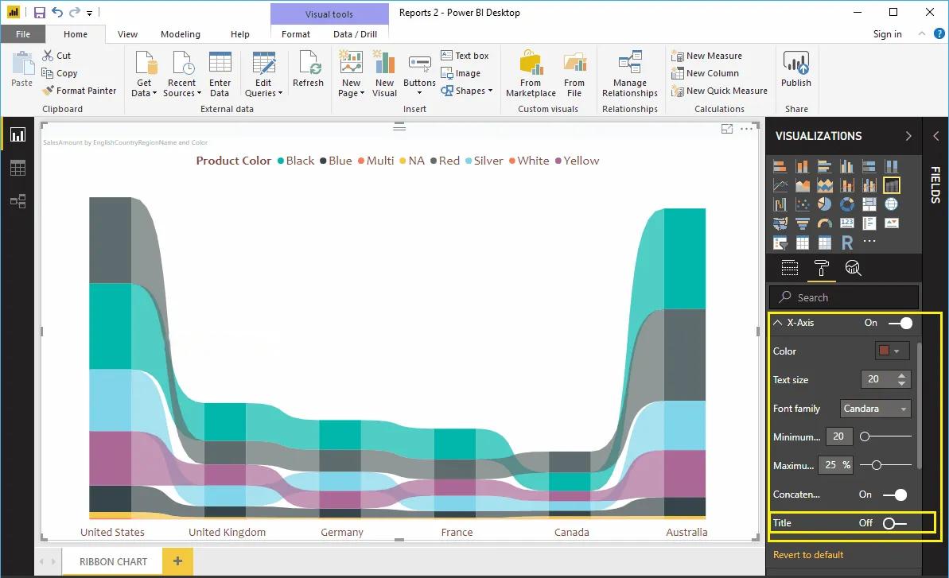Click the Refresh button

click(308, 69)
